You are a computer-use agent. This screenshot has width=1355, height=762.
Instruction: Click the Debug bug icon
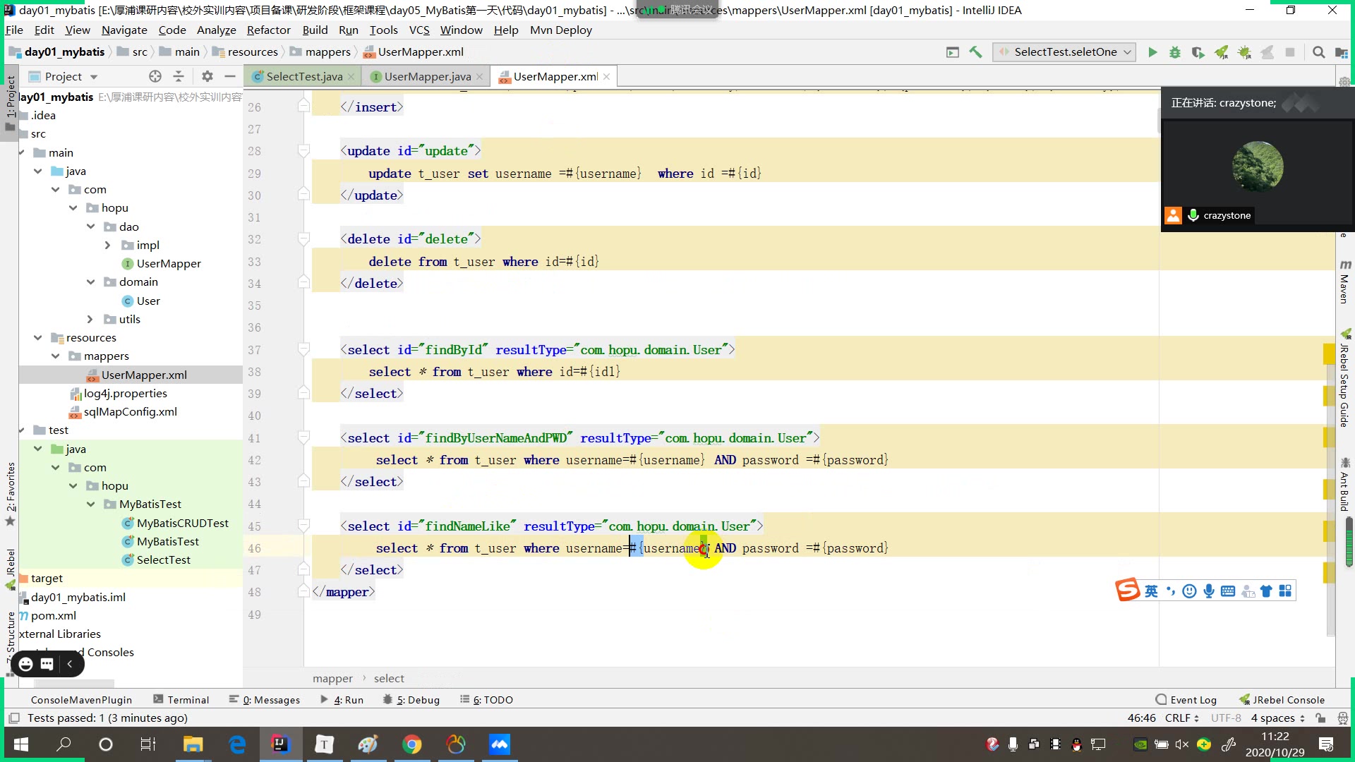coord(1175,52)
